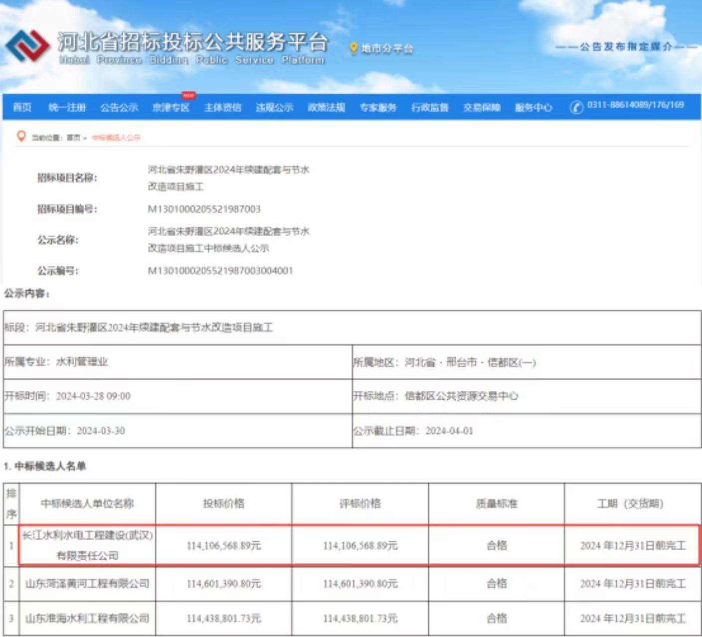The image size is (702, 637).
Task: Click the red NEW badge above 京津专区
Action: tap(188, 95)
